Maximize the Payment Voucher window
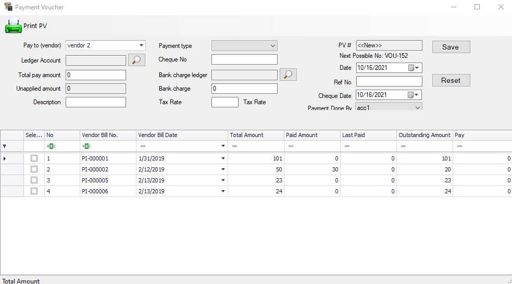The height and width of the screenshot is (284, 512). pyautogui.click(x=477, y=7)
